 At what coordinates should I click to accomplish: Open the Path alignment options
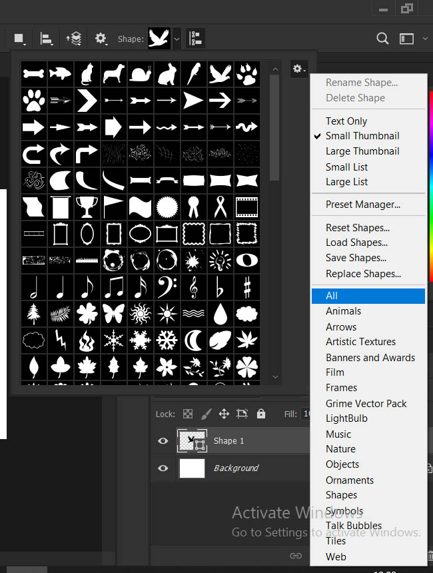[x=46, y=39]
